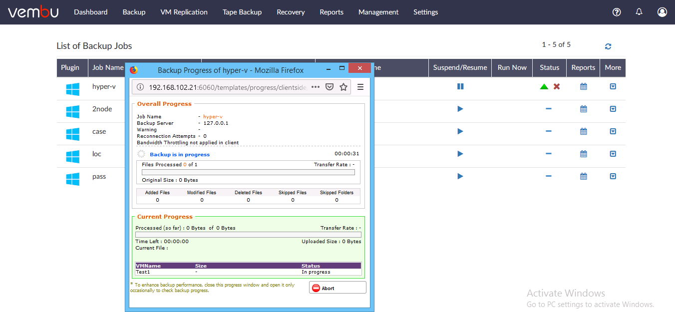Viewport: 675px width, 312px height.
Task: Show site information in Firefox address bar
Action: point(140,87)
